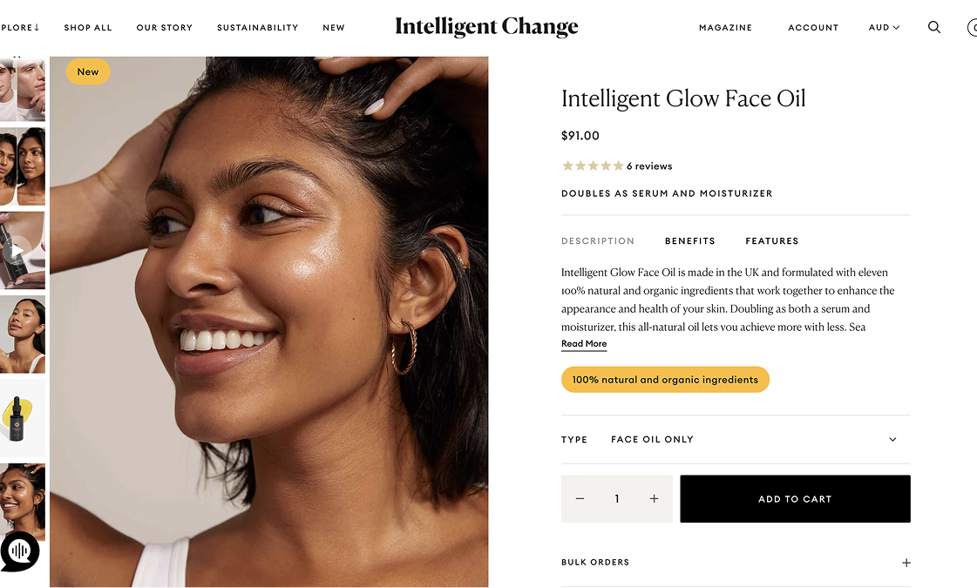Expand Bulk Orders with plus icon
977x588 pixels.
906,563
